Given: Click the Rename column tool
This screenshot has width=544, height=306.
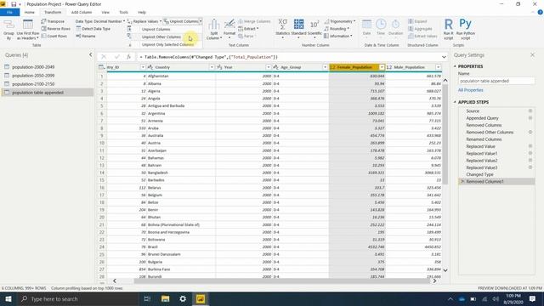Looking at the screenshot, I should click(86, 36).
